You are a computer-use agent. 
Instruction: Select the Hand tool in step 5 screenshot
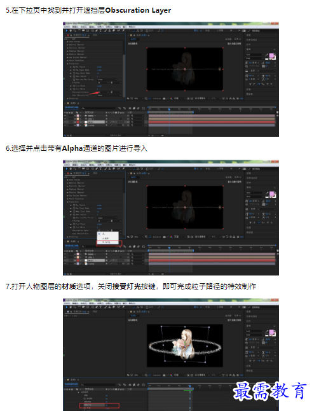click(71, 31)
